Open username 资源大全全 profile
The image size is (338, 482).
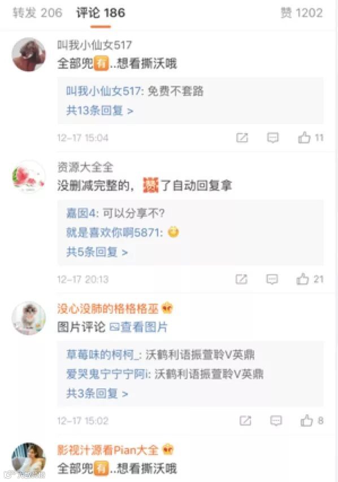tap(85, 167)
